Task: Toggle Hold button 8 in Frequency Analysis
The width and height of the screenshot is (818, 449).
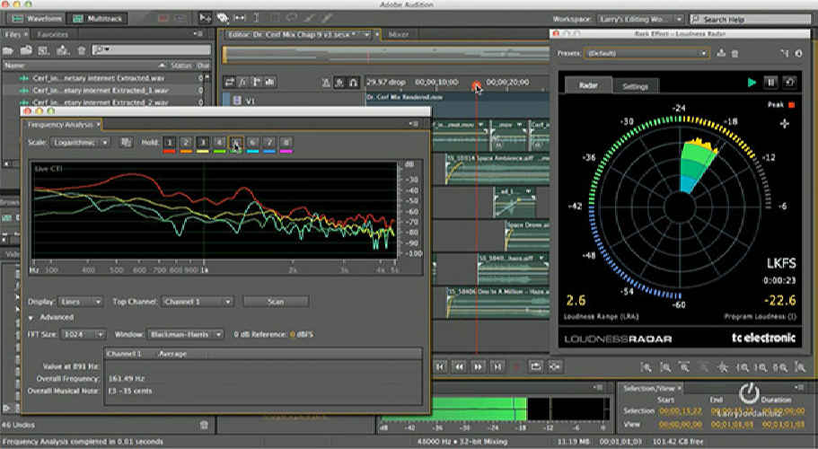Action: (286, 143)
